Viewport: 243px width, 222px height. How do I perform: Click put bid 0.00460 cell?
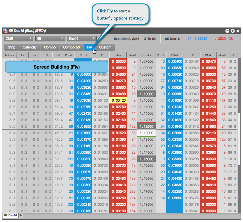175,61
